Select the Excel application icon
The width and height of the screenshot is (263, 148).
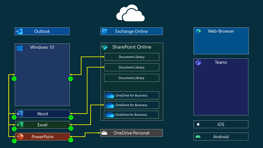[x=20, y=125]
